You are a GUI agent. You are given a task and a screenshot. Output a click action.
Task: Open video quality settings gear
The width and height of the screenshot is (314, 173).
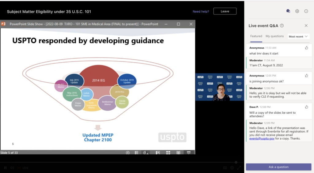click(232, 168)
